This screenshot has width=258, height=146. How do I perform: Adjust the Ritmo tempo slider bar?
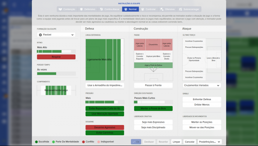pos(56,51)
